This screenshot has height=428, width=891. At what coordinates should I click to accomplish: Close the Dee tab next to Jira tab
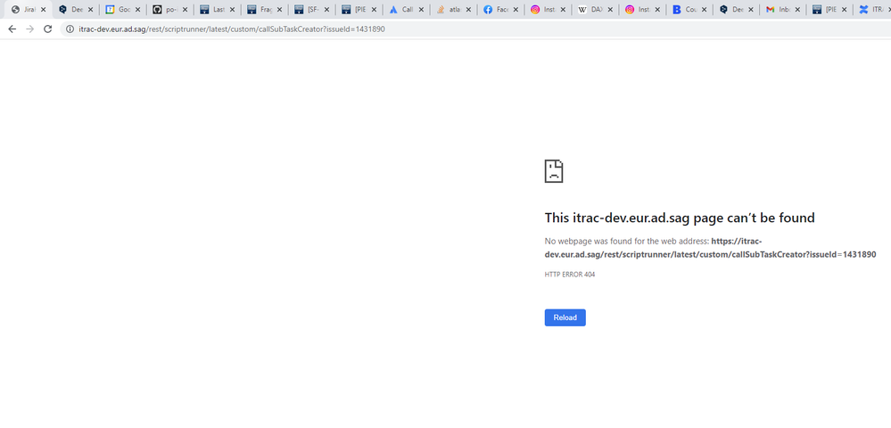(90, 10)
